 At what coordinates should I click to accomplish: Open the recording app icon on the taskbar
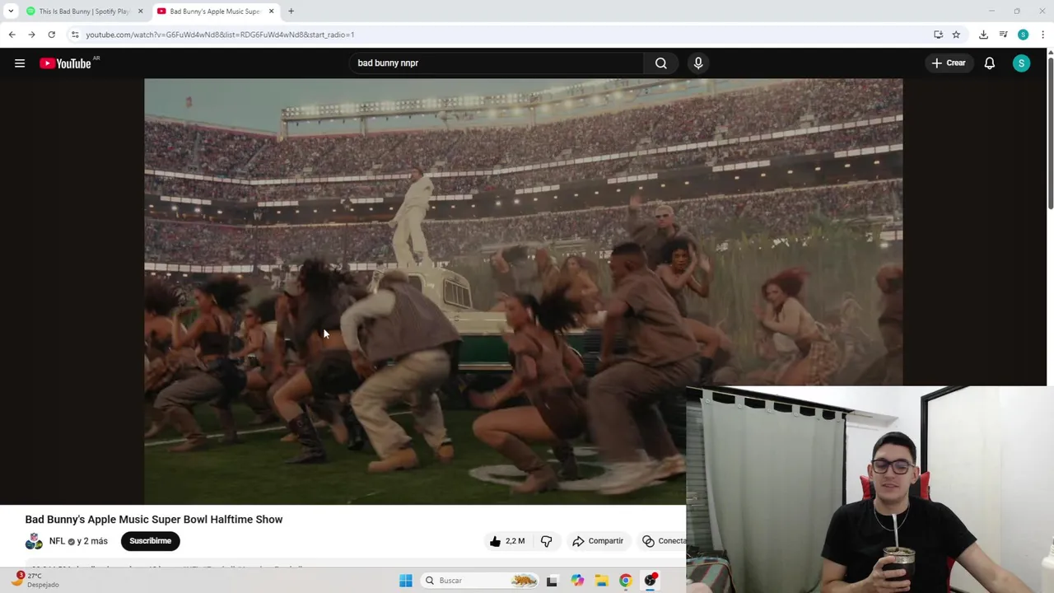pos(651,581)
